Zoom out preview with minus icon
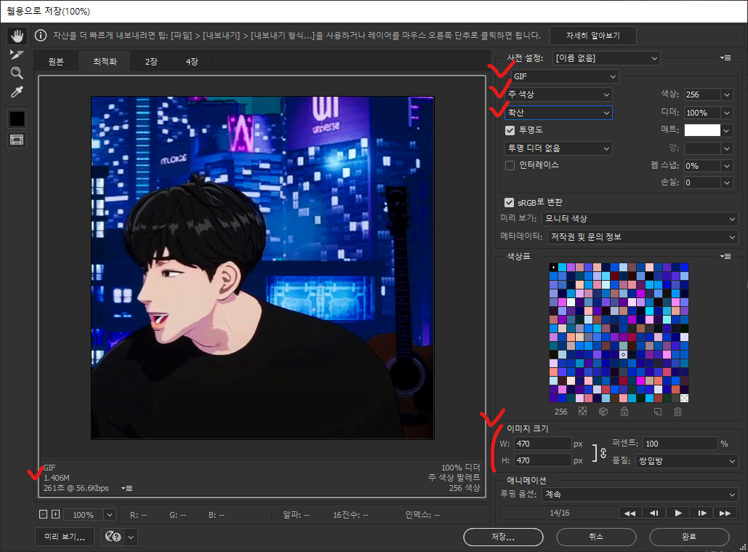The height and width of the screenshot is (552, 748). (43, 514)
